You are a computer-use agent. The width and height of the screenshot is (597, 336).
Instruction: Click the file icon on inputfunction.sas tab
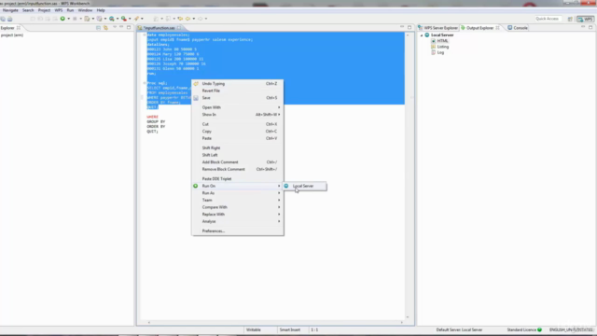[140, 28]
